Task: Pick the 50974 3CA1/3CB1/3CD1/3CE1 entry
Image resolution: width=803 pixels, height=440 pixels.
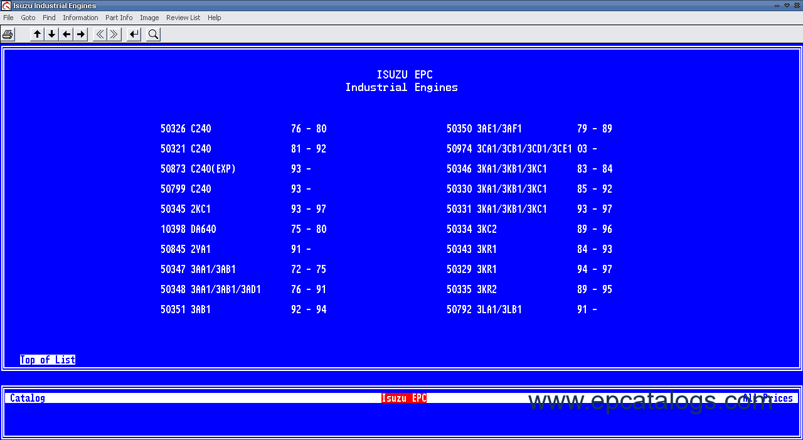Action: click(522, 149)
